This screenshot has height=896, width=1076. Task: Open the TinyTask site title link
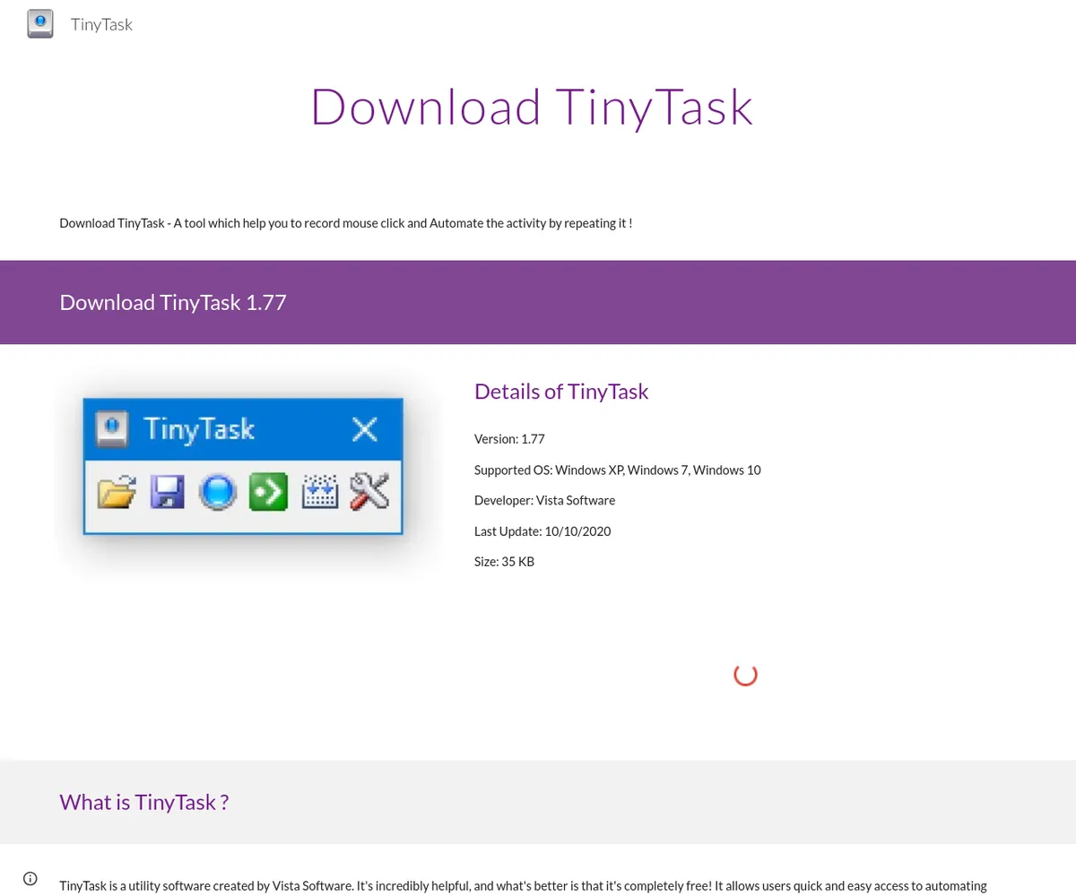click(x=101, y=24)
